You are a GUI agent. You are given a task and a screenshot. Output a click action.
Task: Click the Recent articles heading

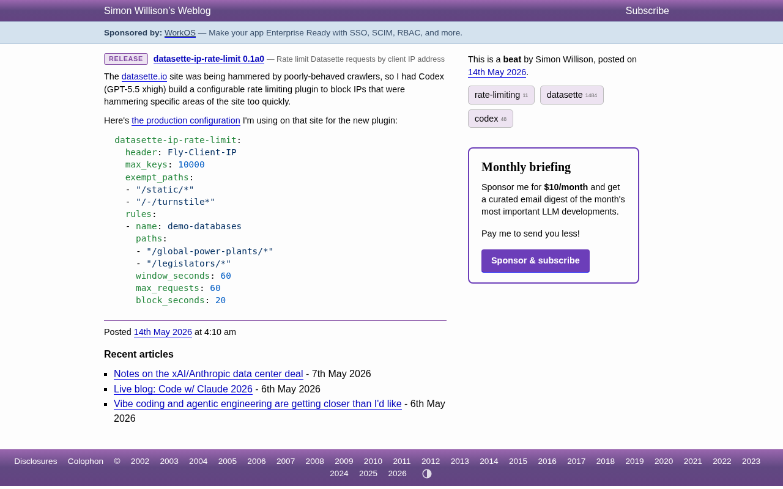pyautogui.click(x=139, y=355)
